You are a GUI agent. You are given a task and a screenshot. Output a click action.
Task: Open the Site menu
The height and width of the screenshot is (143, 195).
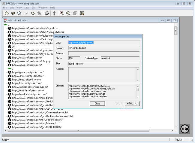click(34, 8)
